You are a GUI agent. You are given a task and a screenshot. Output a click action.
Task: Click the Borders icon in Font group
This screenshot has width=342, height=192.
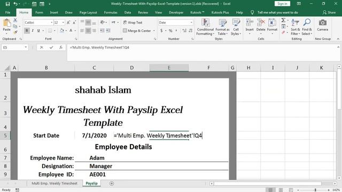pyautogui.click(x=50, y=31)
